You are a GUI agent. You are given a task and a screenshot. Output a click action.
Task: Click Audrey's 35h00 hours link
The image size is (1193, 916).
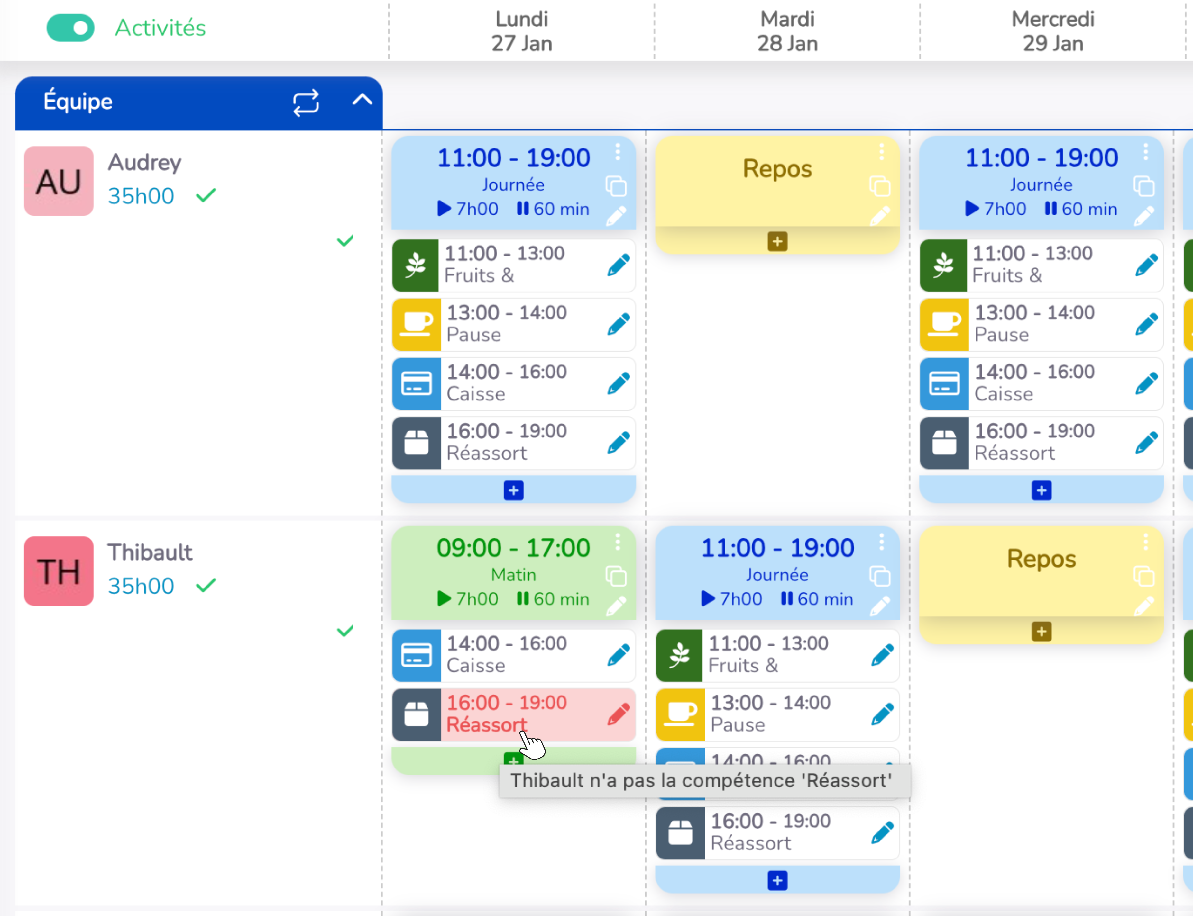tap(141, 196)
